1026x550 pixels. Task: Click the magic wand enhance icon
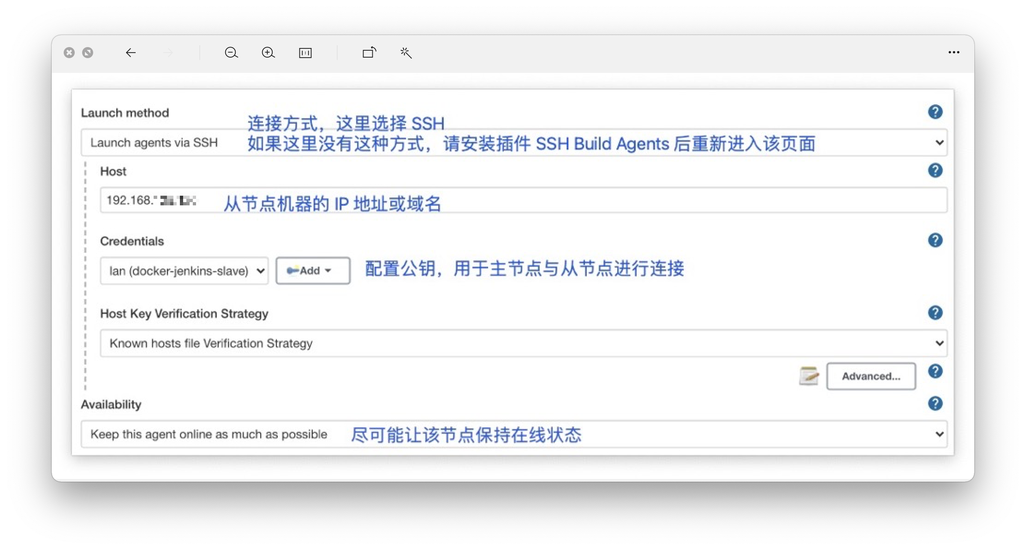coord(406,53)
